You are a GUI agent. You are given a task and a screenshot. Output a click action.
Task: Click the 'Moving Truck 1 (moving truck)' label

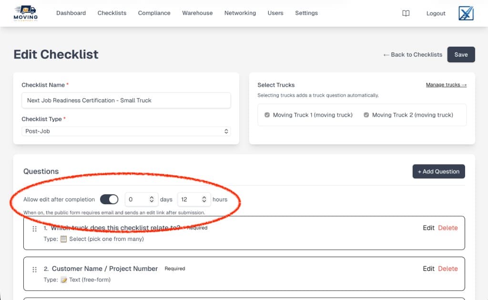click(x=313, y=115)
